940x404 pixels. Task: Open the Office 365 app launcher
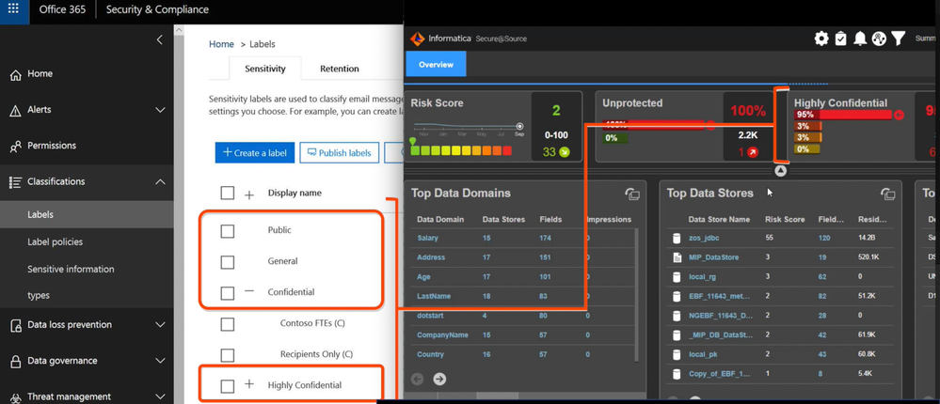click(13, 9)
